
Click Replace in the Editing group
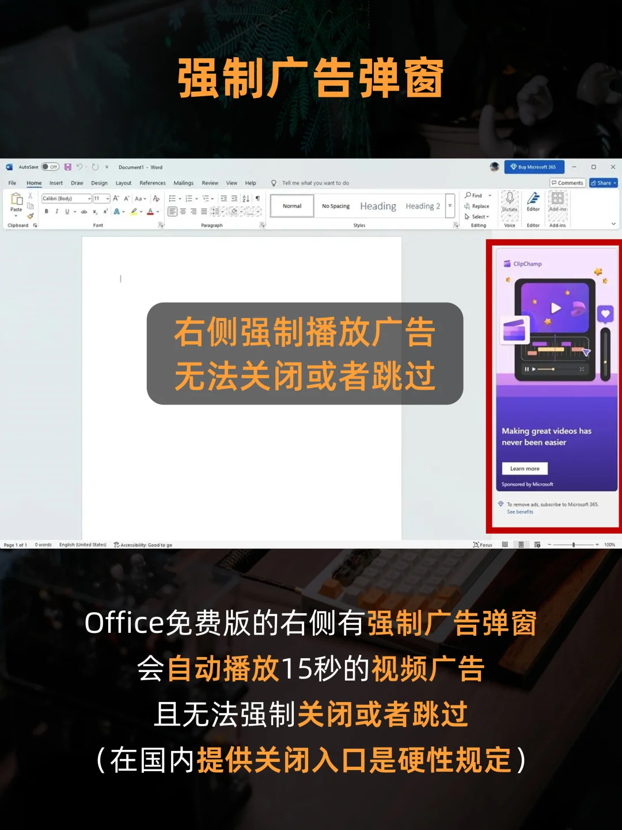(477, 206)
